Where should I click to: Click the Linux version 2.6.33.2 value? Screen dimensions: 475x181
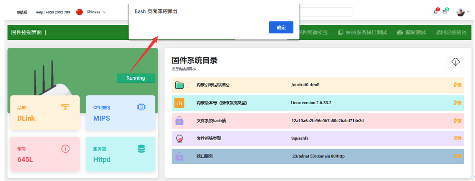pyautogui.click(x=311, y=103)
